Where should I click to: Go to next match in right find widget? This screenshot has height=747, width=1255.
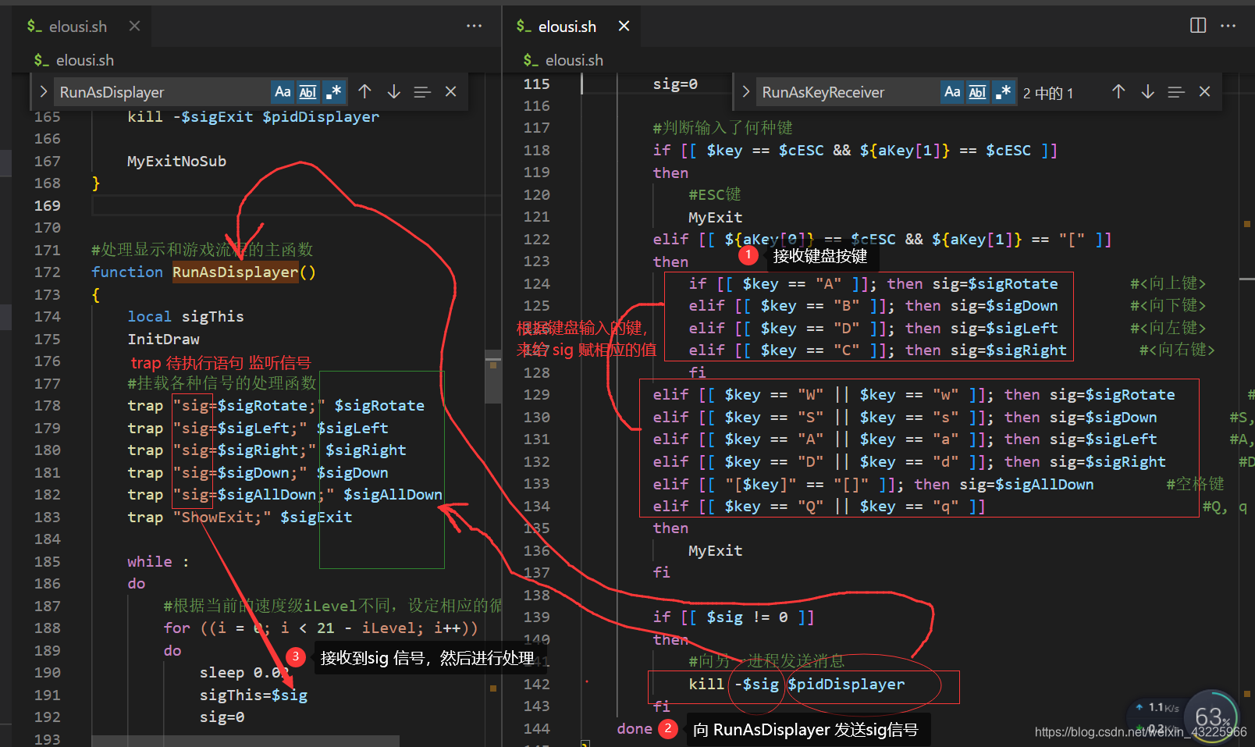pos(1148,92)
